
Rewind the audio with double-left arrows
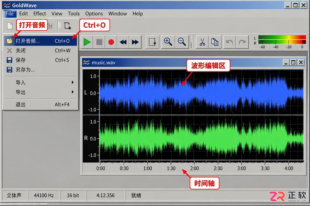123,42
